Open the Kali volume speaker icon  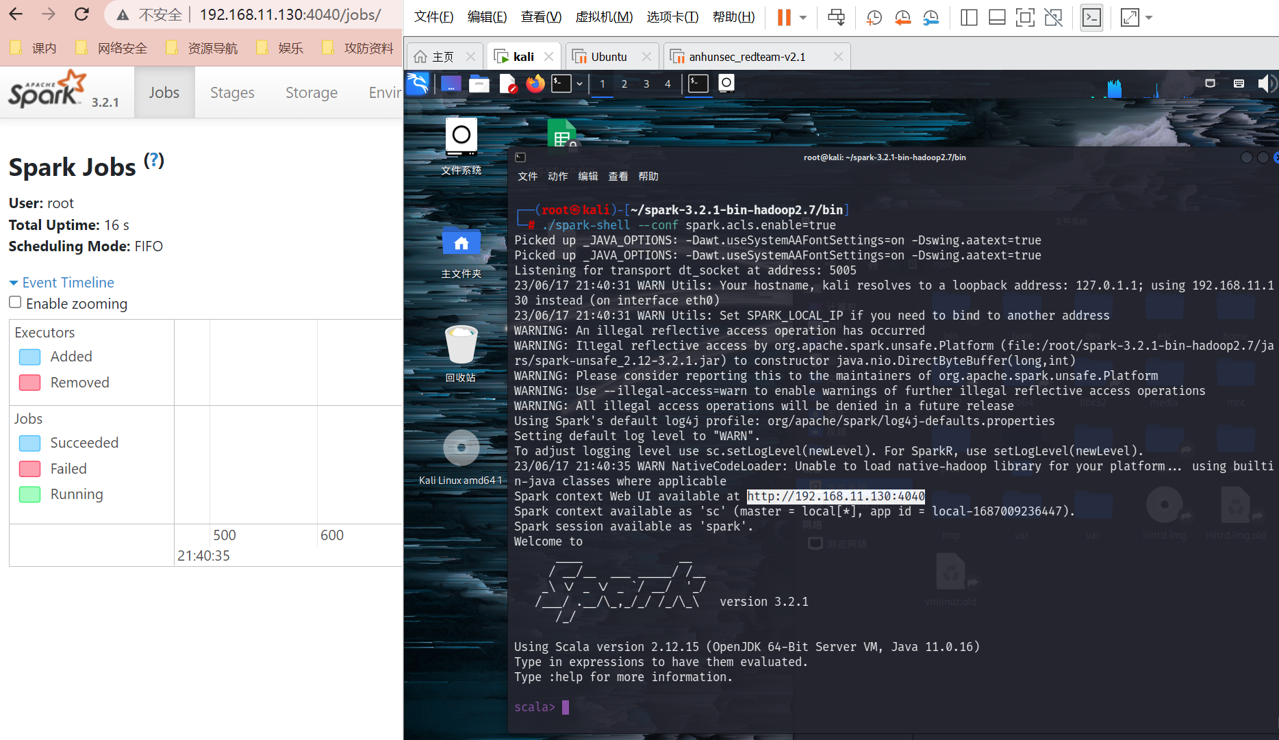point(1266,84)
